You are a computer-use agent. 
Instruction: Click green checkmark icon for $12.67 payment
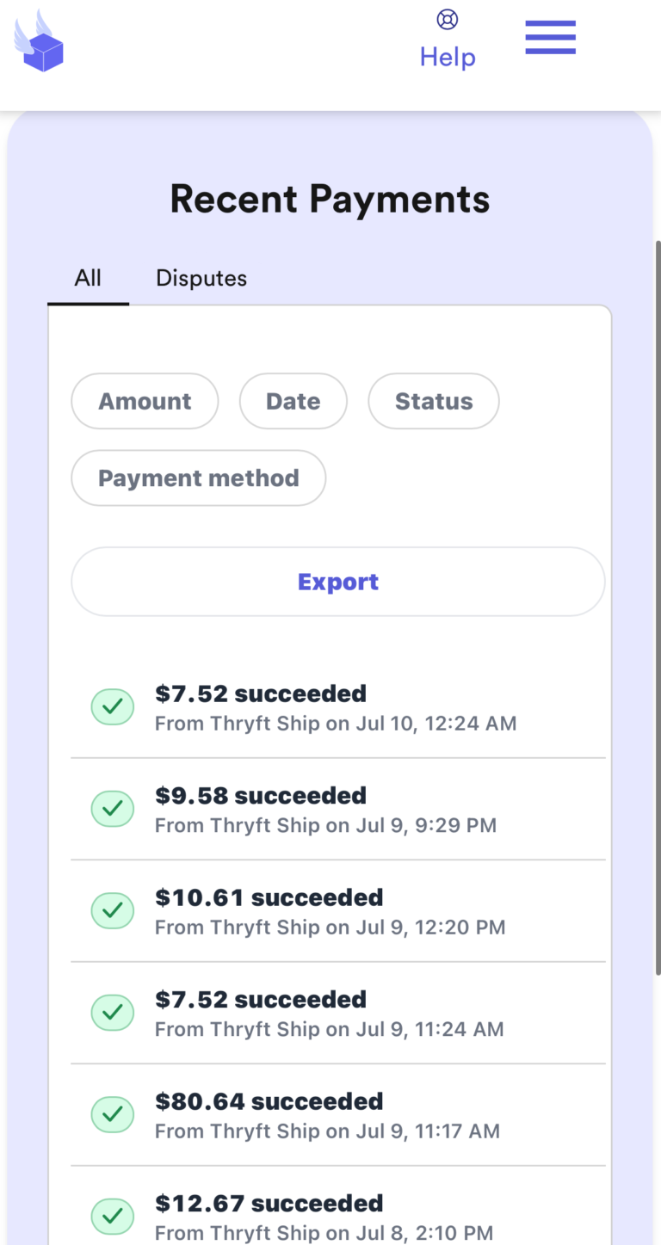point(113,1217)
